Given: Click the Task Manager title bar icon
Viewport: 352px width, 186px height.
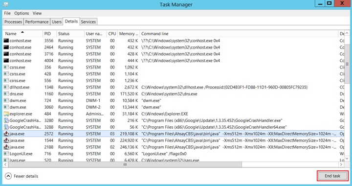Looking at the screenshot, I should (5, 4).
